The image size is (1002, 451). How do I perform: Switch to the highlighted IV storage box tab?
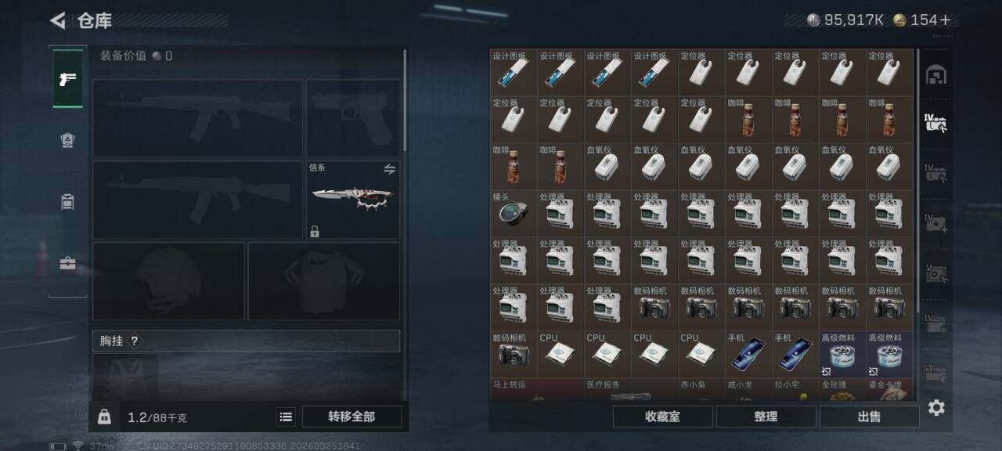(936, 124)
